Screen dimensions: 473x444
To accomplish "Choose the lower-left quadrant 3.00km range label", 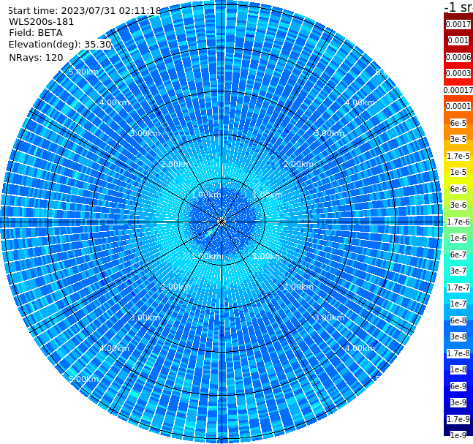I will (145, 318).
